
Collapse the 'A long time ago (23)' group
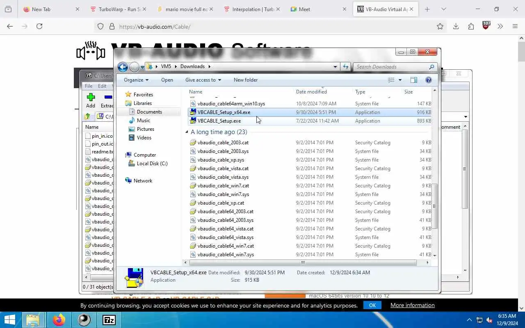[187, 132]
